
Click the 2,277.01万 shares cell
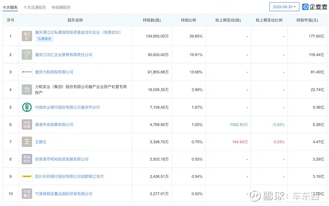pos(159,194)
